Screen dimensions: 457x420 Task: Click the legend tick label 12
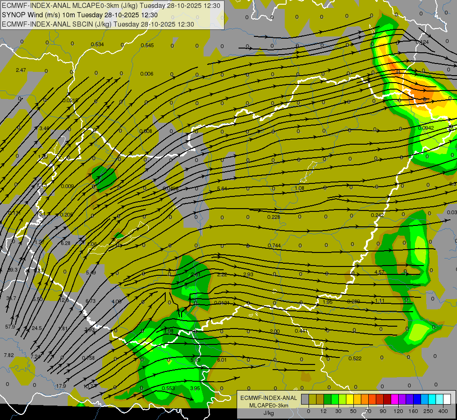coord(323,411)
